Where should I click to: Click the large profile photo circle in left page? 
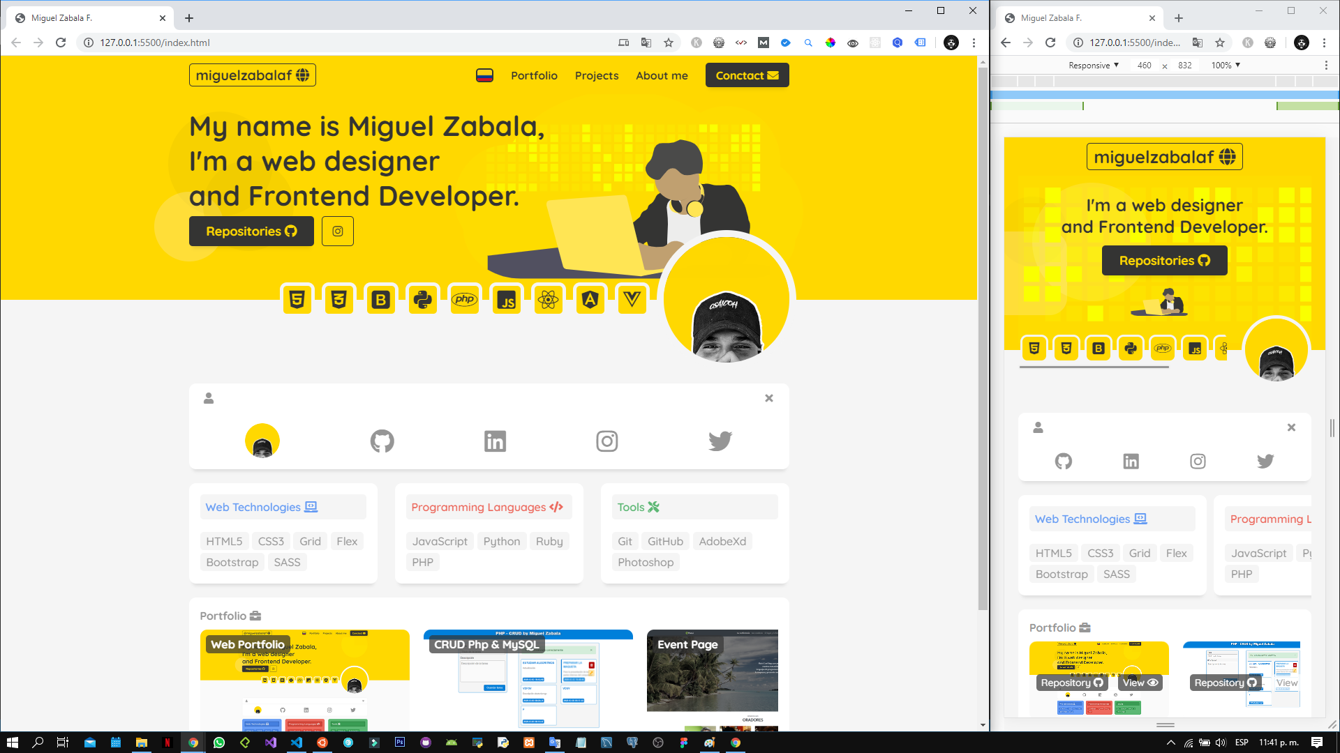point(727,301)
